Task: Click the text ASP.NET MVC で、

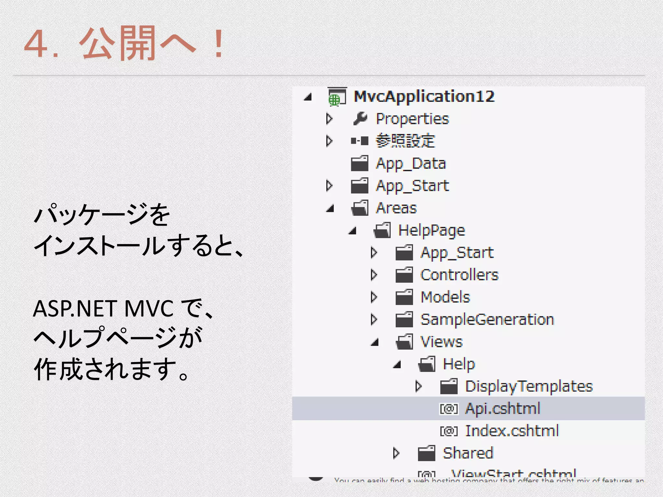Action: click(123, 308)
